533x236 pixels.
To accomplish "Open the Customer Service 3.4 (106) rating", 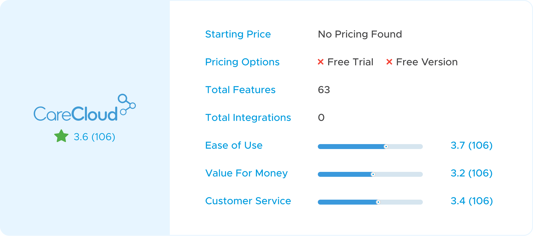I will 472,201.
